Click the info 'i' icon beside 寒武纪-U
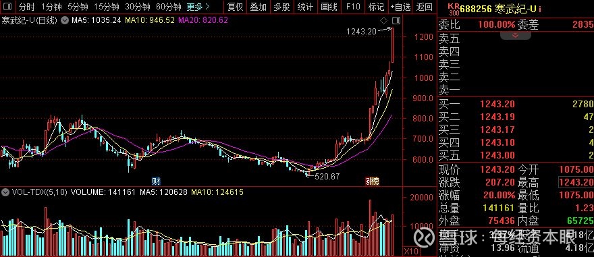 (x=540, y=8)
